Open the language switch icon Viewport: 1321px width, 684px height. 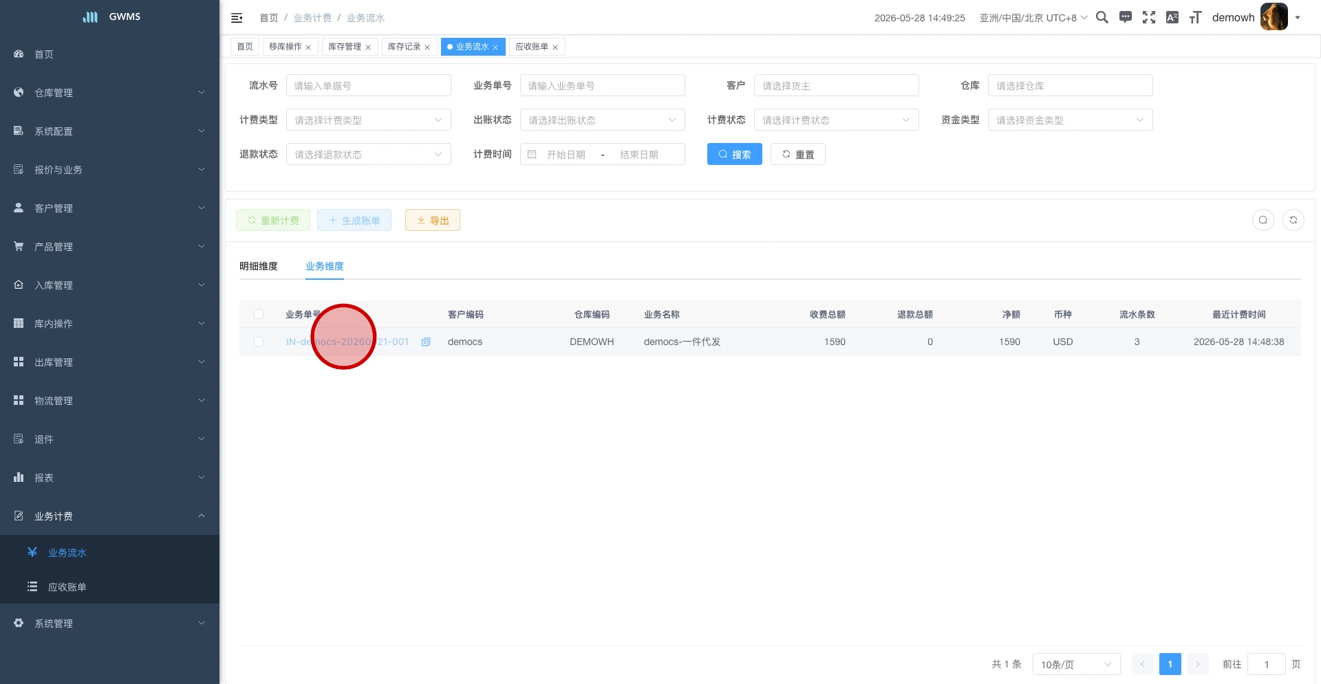tap(1172, 18)
